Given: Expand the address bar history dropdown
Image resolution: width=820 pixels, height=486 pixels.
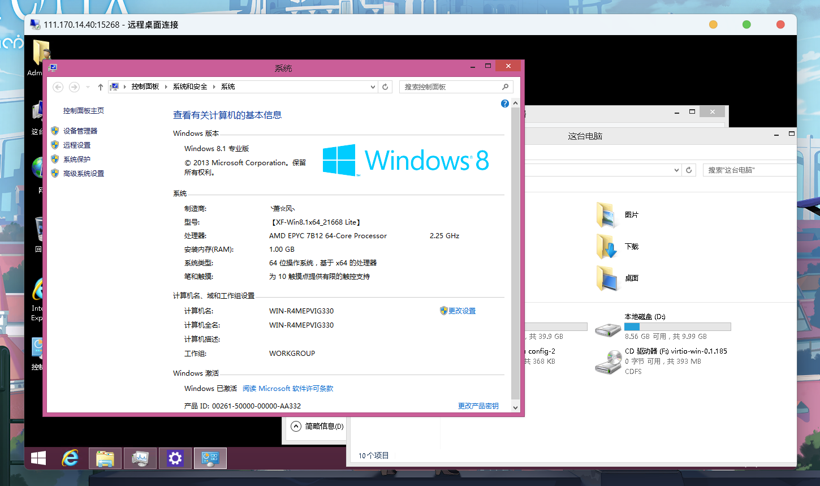Looking at the screenshot, I should [x=373, y=87].
